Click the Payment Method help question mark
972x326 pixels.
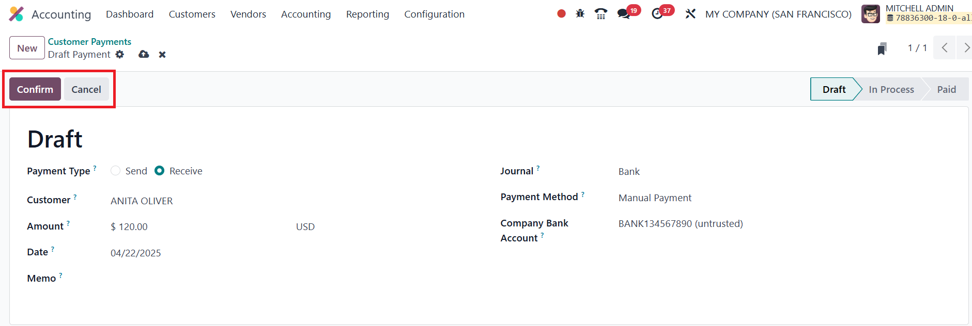coord(583,194)
